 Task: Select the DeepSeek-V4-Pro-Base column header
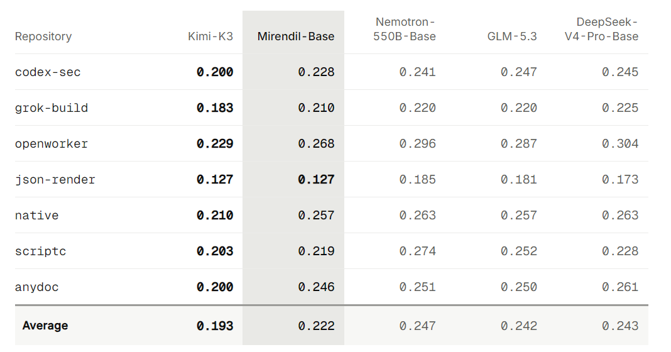point(601,29)
